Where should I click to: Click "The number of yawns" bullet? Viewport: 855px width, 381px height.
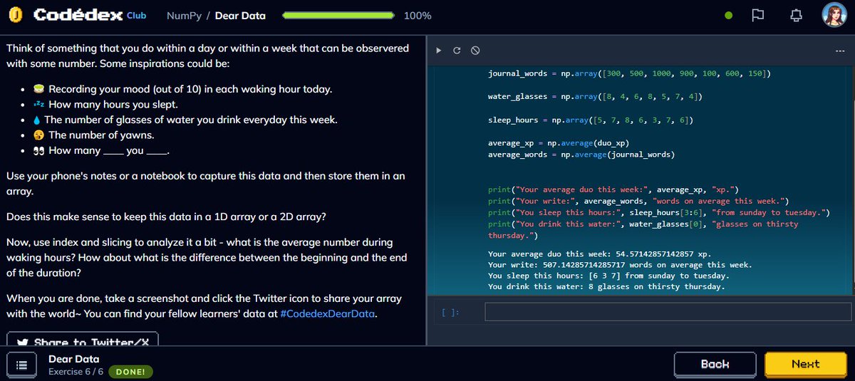point(93,135)
